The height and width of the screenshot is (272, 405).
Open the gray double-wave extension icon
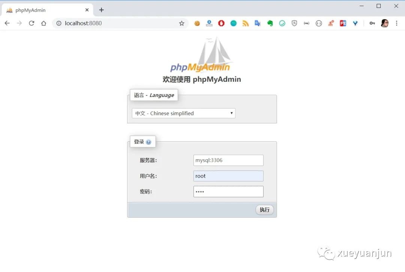307,23
